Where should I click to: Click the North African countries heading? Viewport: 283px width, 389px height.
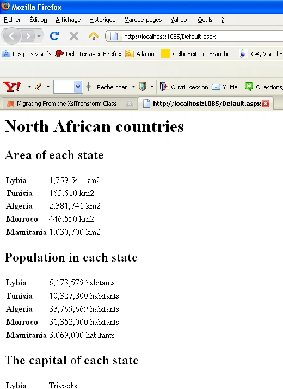(94, 126)
